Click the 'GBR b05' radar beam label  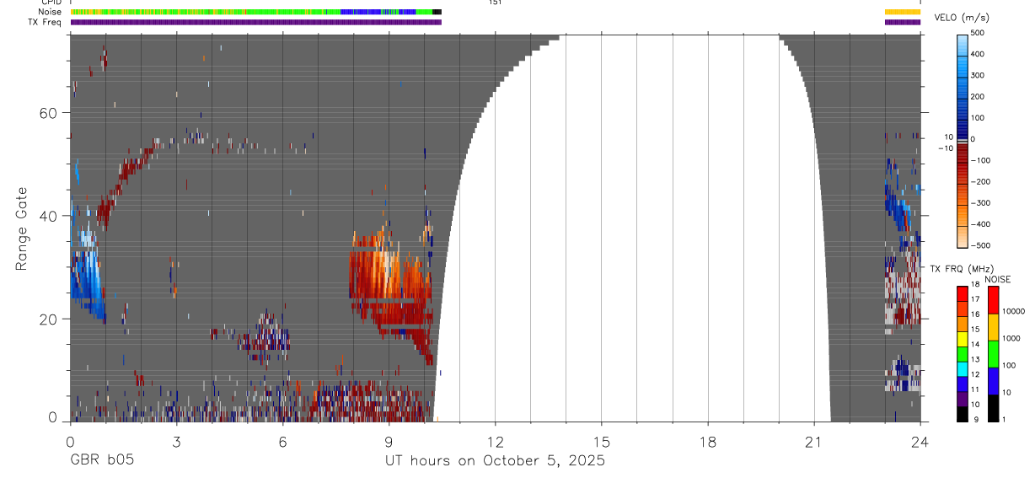[101, 461]
